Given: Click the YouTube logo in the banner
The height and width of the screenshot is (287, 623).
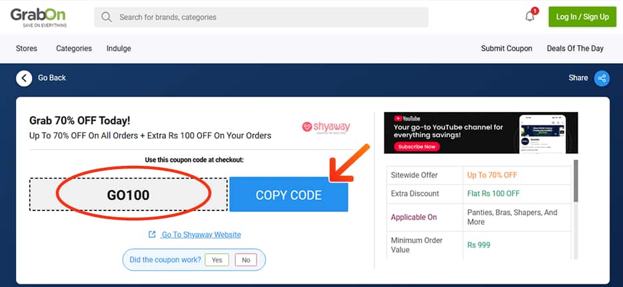Looking at the screenshot, I should [407, 119].
